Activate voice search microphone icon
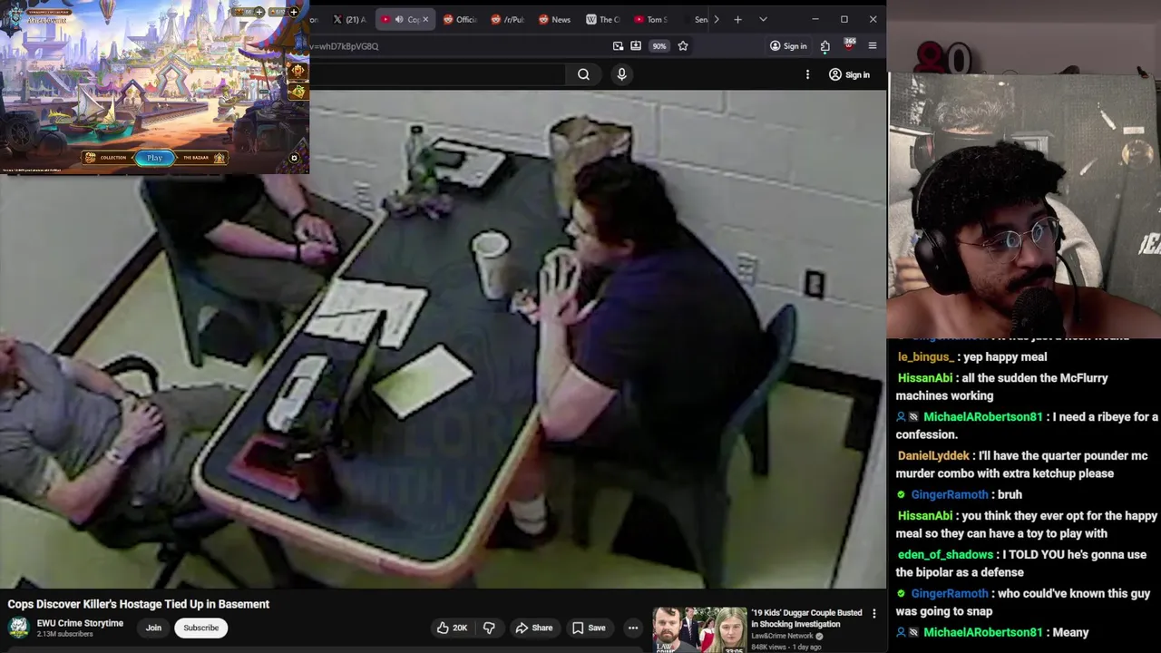 pyautogui.click(x=621, y=74)
